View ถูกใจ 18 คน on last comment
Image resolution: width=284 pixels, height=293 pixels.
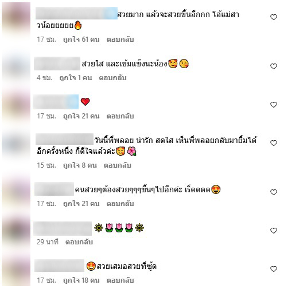click(x=81, y=280)
